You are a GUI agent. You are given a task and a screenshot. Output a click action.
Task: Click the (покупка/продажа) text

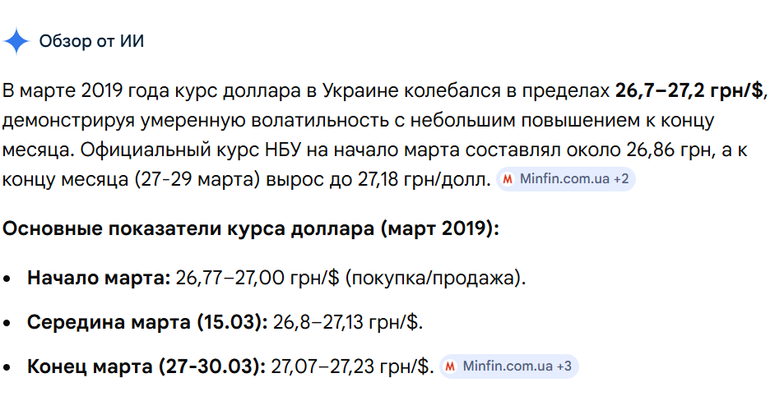434,278
